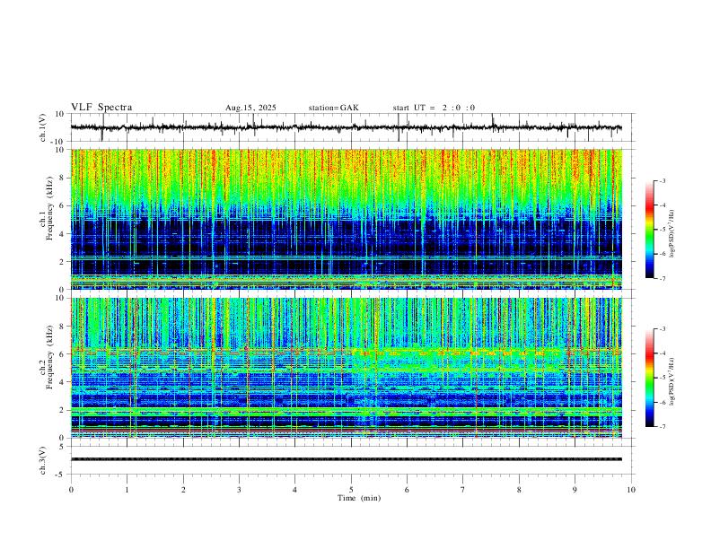711x549 pixels.
Task: Click the time axis tick label '0'
Action: point(71,490)
